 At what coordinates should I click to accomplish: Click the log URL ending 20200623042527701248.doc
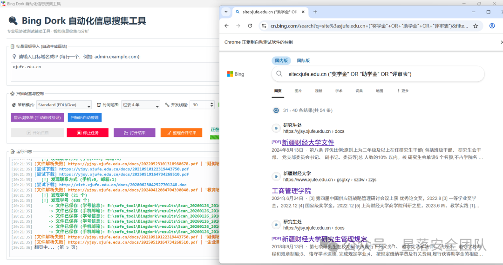coord(123,185)
